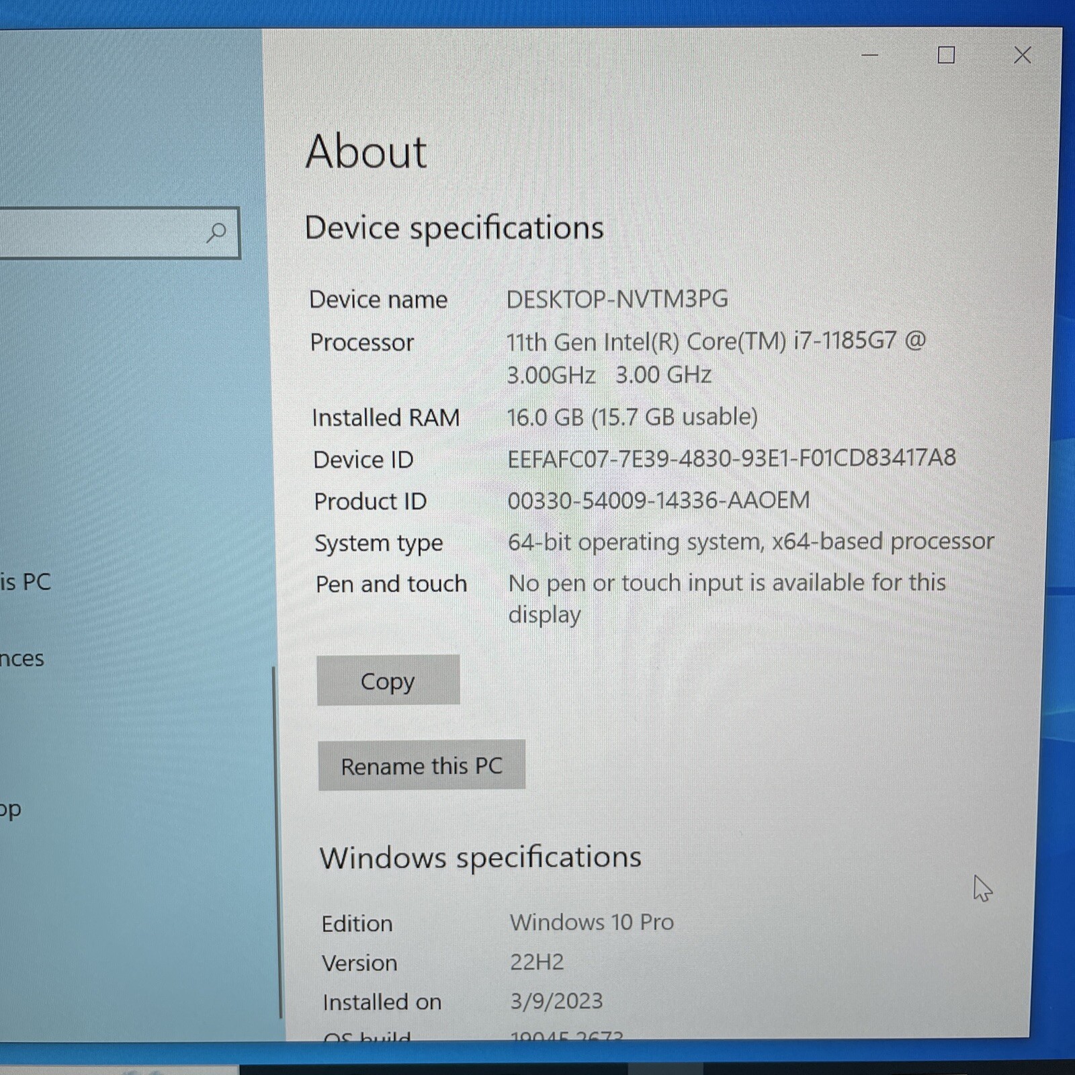The height and width of the screenshot is (1075, 1075).
Task: Click the device name DESKTOP-NVTM3PG text
Action: [617, 299]
